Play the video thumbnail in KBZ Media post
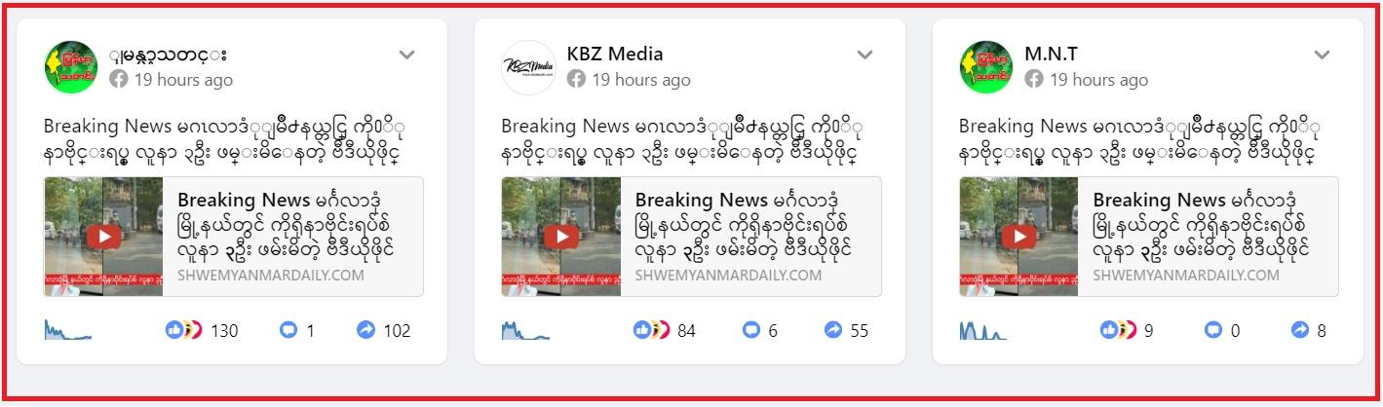The width and height of the screenshot is (1383, 407). click(561, 237)
